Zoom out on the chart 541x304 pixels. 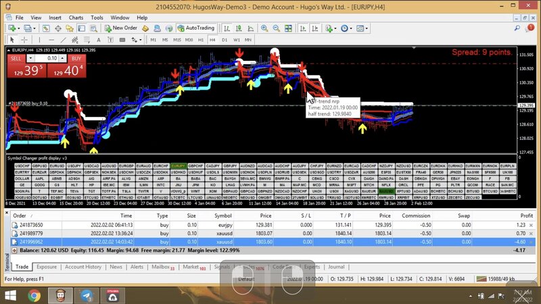click(x=277, y=28)
